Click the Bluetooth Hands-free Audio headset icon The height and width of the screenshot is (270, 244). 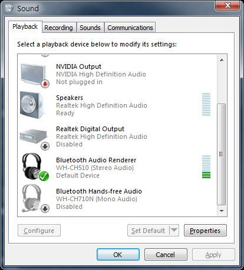coord(35,198)
